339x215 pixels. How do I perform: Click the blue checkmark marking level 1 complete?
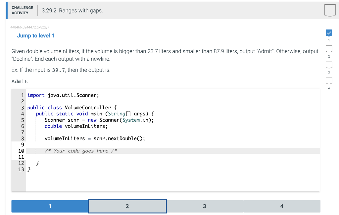(329, 33)
